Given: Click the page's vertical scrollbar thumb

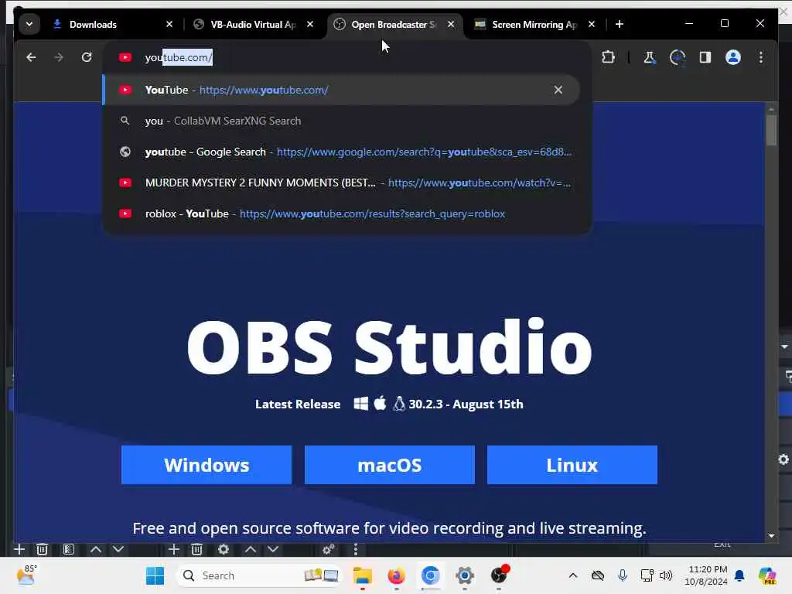Looking at the screenshot, I should (771, 130).
